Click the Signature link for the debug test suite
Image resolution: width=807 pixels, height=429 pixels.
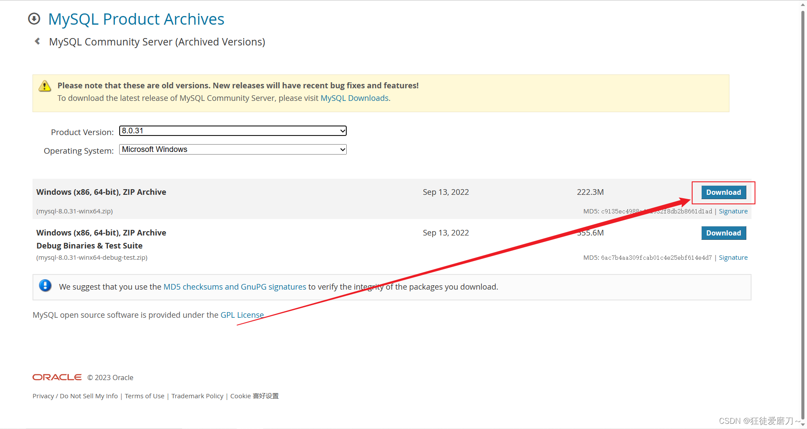coord(733,257)
